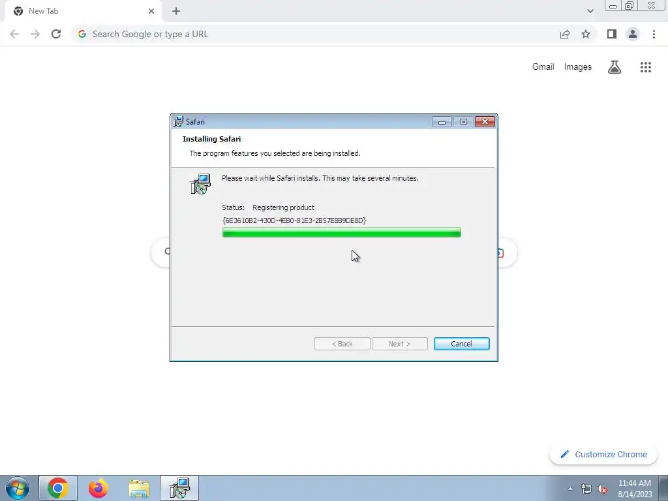Show hidden system tray icons
This screenshot has height=501, width=668.
pos(570,489)
